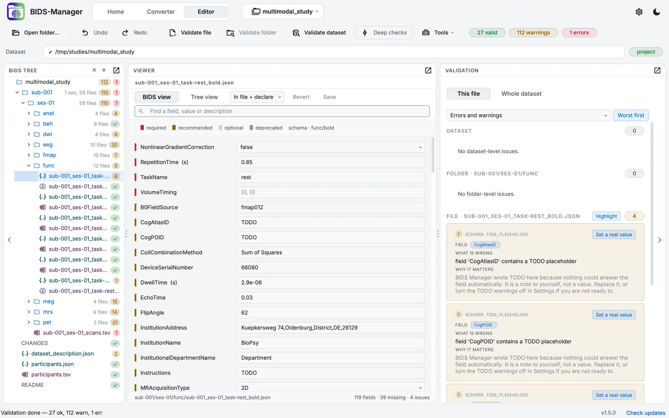This screenshot has height=418, width=669.
Task: Expand the anat folder
Action: [29, 113]
